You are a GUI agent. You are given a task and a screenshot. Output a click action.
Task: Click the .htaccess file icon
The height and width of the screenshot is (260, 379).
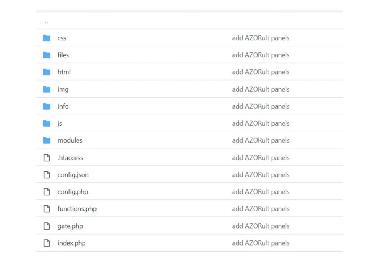(x=47, y=158)
